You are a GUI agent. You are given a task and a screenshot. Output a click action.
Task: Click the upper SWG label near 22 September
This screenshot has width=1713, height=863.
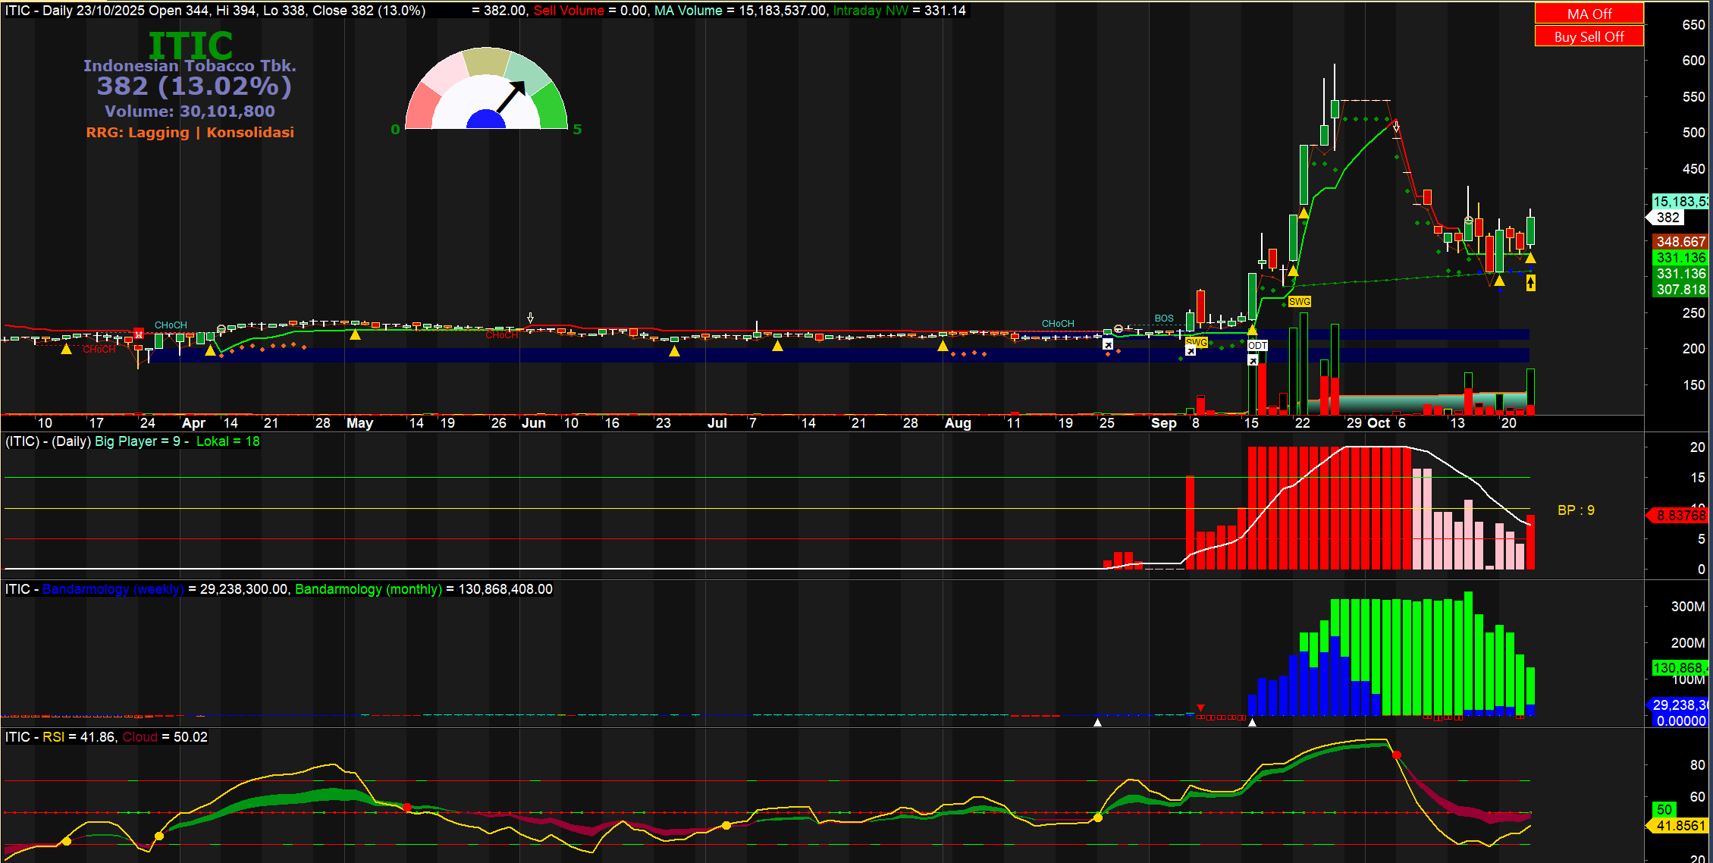point(1299,302)
